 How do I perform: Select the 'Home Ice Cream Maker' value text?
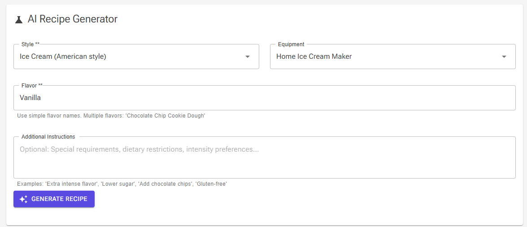click(314, 57)
